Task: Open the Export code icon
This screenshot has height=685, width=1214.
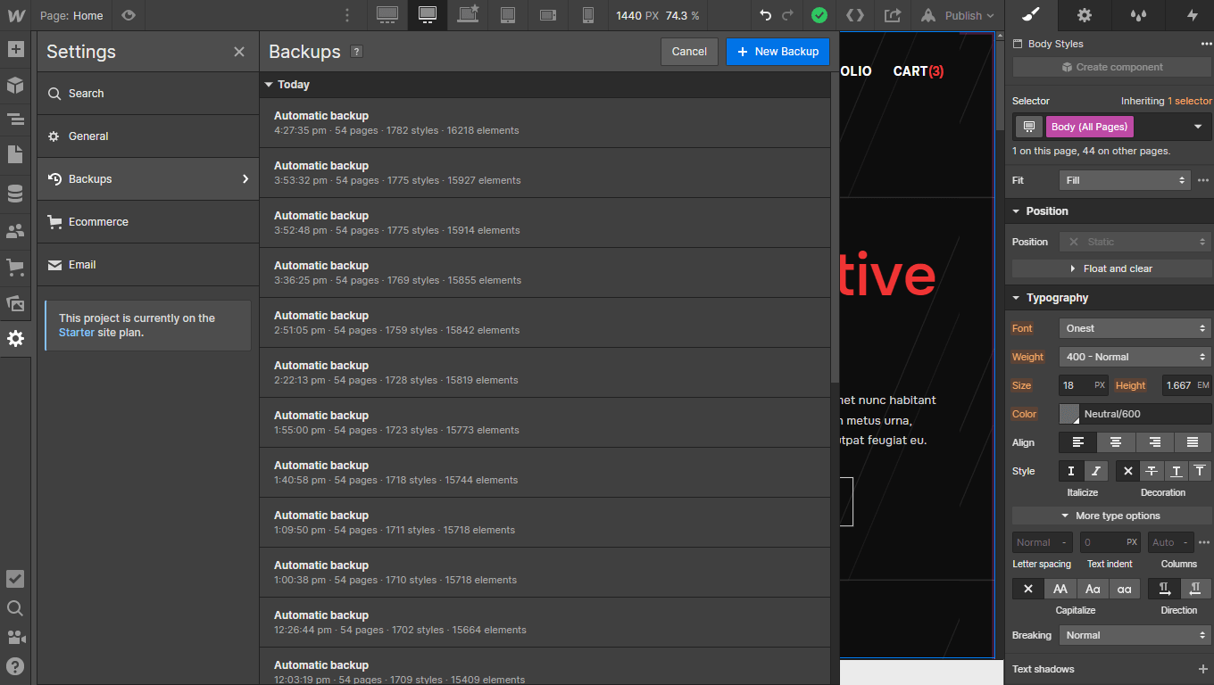Action: 854,15
